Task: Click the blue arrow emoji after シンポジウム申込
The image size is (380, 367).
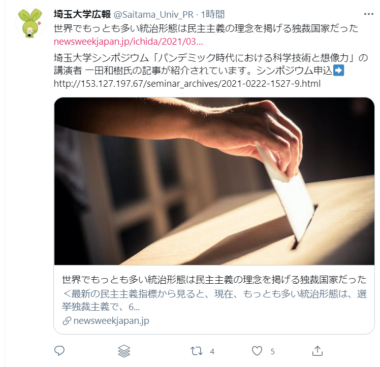Action: [x=338, y=71]
